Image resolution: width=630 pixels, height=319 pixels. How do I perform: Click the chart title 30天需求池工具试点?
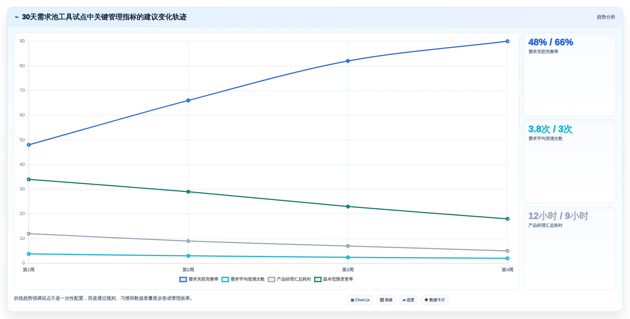click(x=104, y=17)
